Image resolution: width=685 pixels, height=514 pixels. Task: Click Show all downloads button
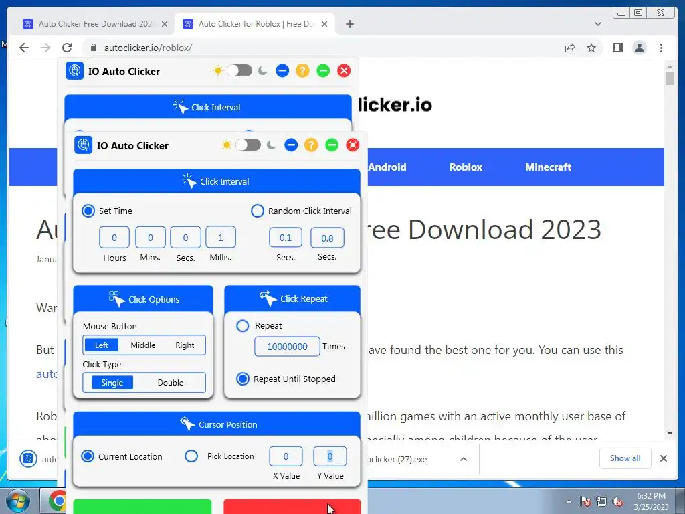(625, 458)
